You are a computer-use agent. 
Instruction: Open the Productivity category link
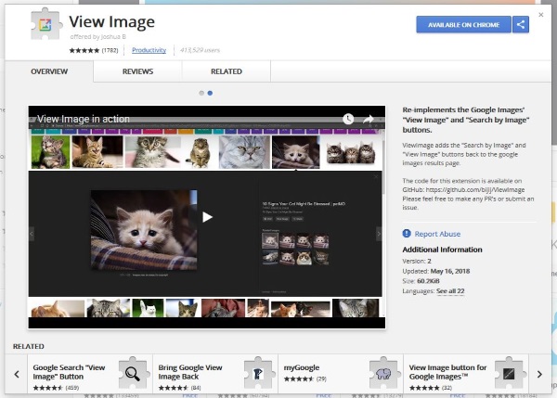click(x=149, y=50)
